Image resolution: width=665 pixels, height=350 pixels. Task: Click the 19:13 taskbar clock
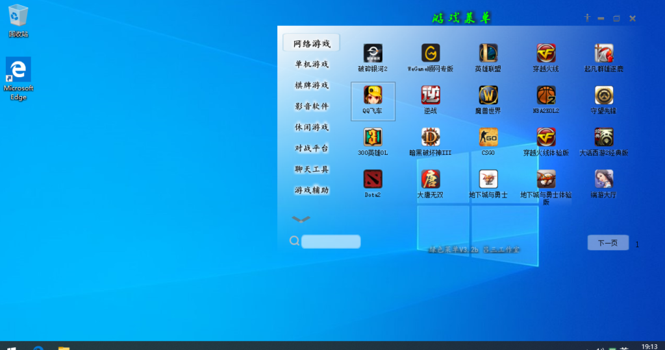[649, 347]
